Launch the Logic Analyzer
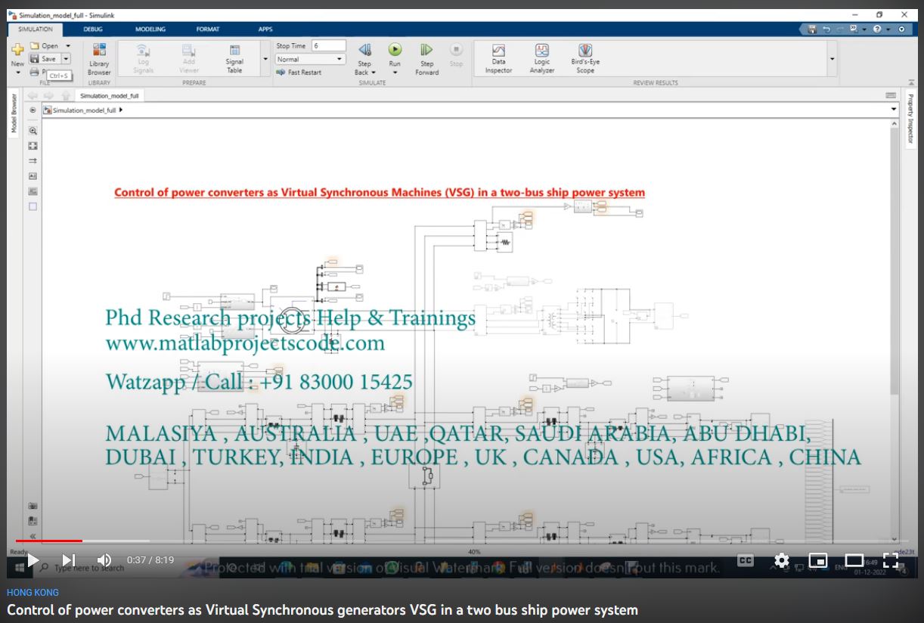 (x=541, y=57)
